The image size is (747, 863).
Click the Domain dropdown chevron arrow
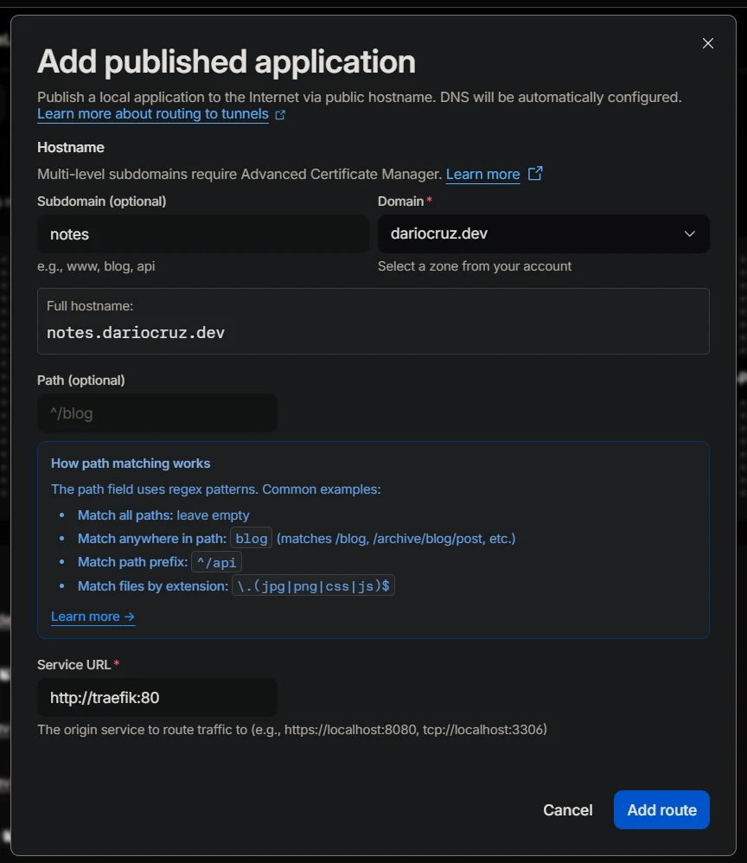tap(689, 234)
